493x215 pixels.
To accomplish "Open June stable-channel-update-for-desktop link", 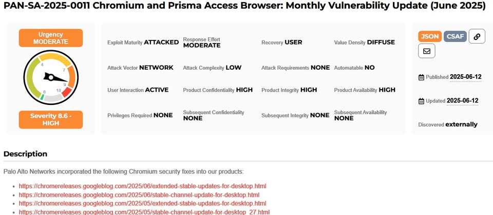I will pyautogui.click(x=139, y=195).
